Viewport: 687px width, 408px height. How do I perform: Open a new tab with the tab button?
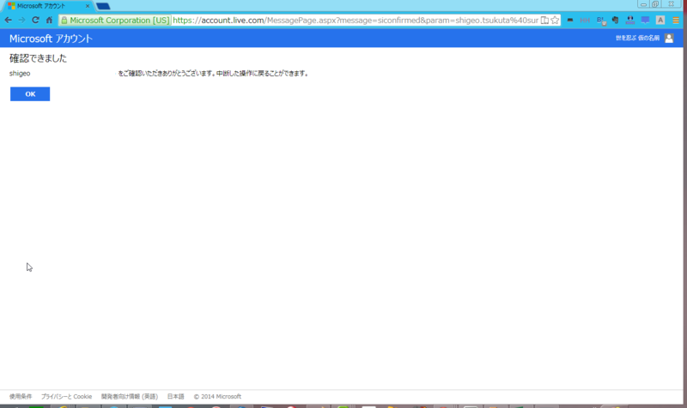103,6
